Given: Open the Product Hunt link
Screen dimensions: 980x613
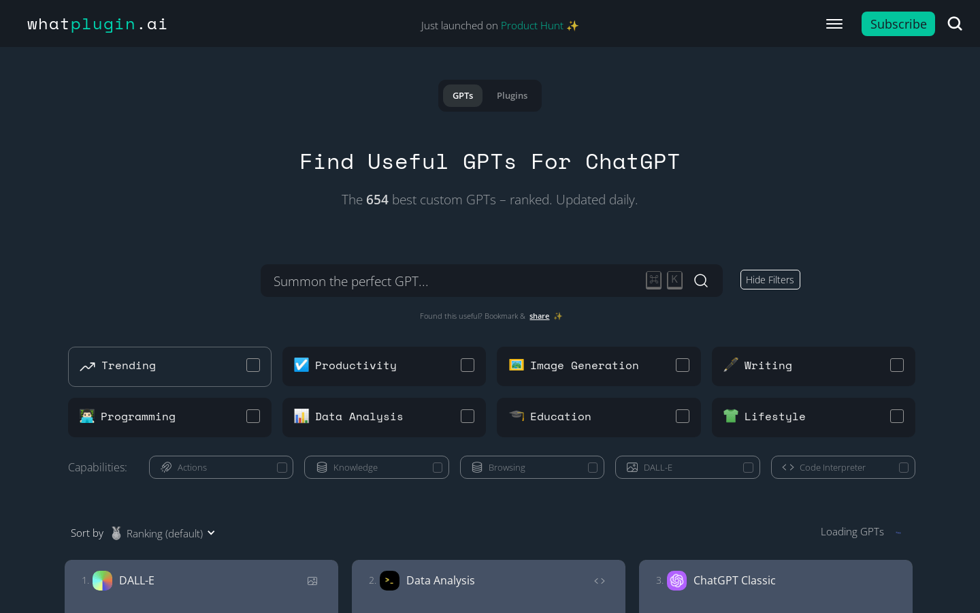Looking at the screenshot, I should click(532, 25).
